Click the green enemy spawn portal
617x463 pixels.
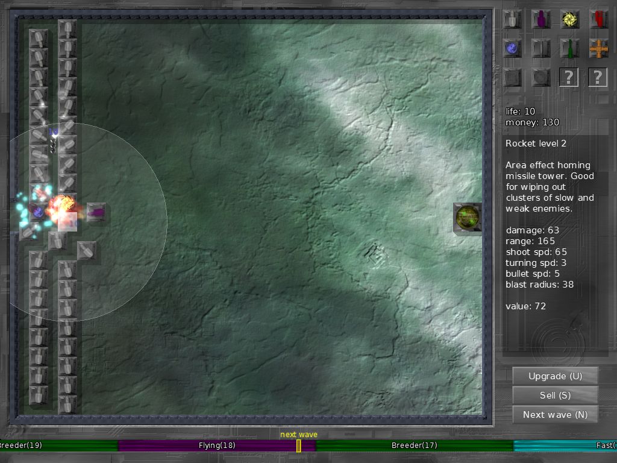(468, 217)
